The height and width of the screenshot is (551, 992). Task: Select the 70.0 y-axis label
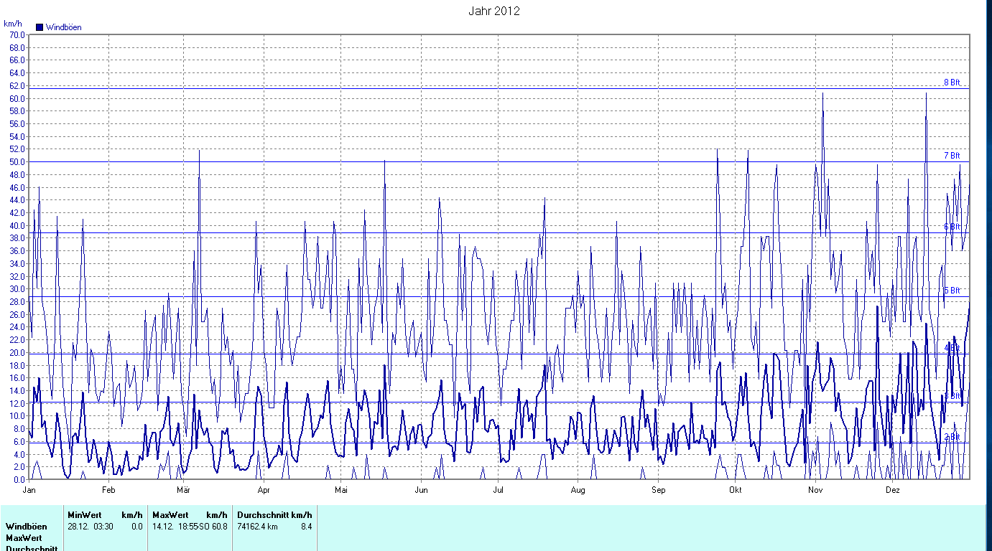pos(17,34)
